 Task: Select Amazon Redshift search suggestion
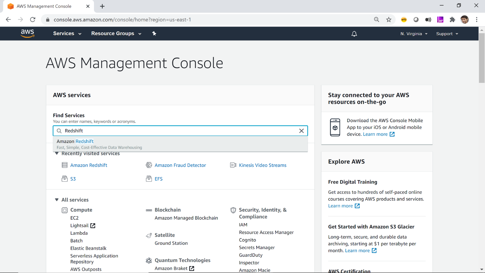85,141
